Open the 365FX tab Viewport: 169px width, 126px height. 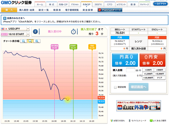point(98,4)
